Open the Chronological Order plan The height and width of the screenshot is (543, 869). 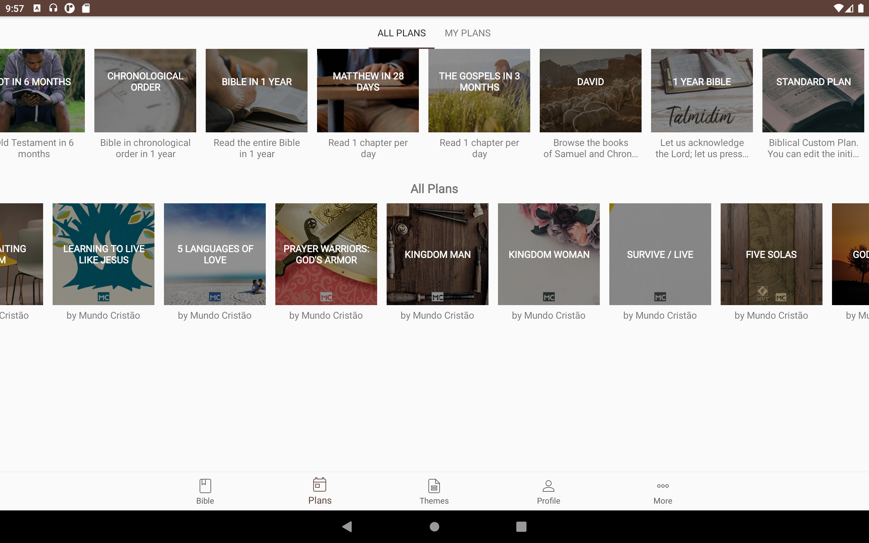145,91
